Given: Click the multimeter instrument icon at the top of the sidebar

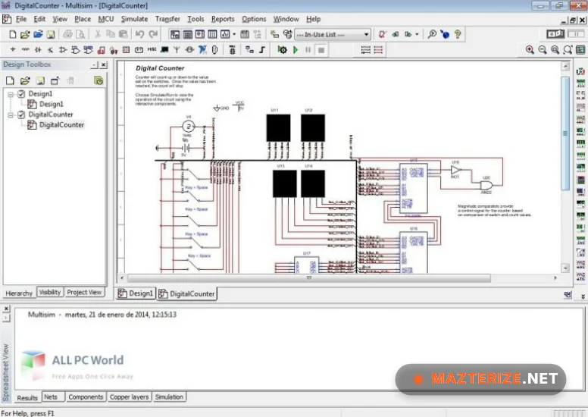Looking at the screenshot, I should 580,71.
